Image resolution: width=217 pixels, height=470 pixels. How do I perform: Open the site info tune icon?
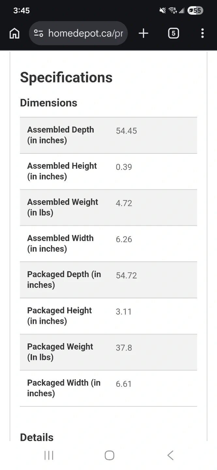click(x=39, y=33)
